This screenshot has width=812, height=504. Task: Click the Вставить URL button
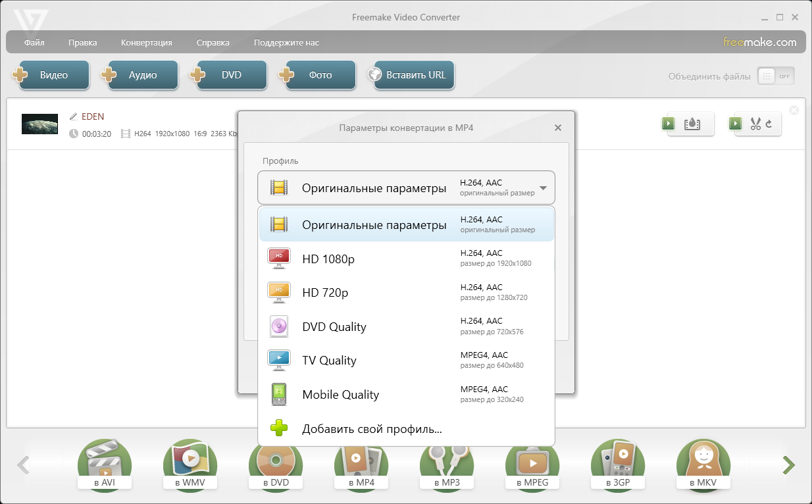tap(411, 75)
